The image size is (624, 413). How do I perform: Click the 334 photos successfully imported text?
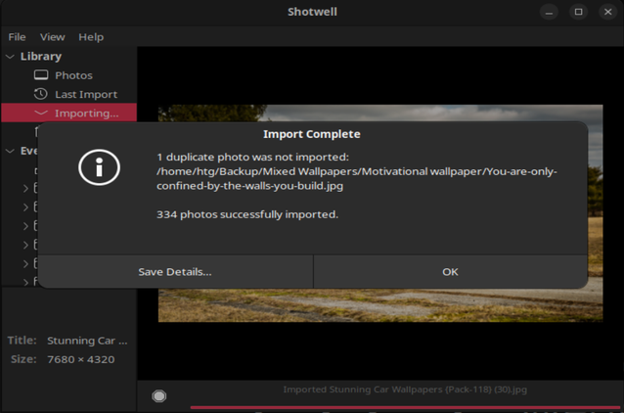(247, 214)
